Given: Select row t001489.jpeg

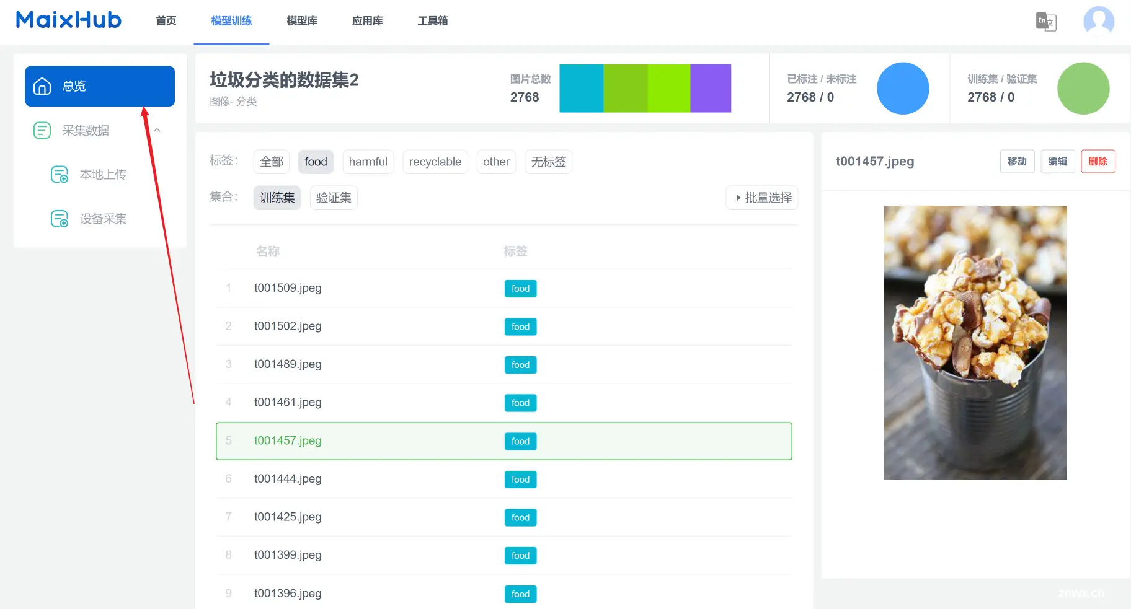Looking at the screenshot, I should 504,364.
